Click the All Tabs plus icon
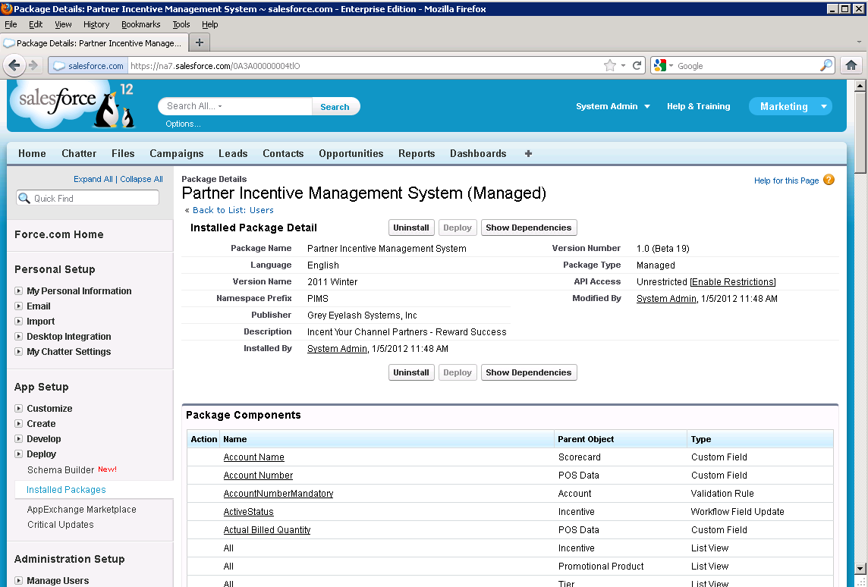868x587 pixels. 528,153
